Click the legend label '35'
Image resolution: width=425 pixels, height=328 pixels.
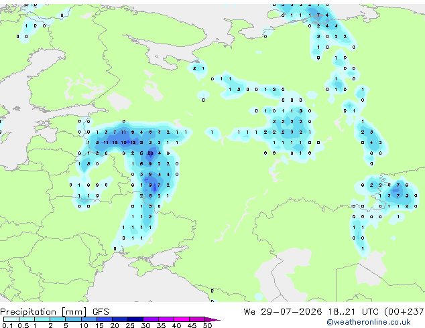pyautogui.click(x=161, y=325)
